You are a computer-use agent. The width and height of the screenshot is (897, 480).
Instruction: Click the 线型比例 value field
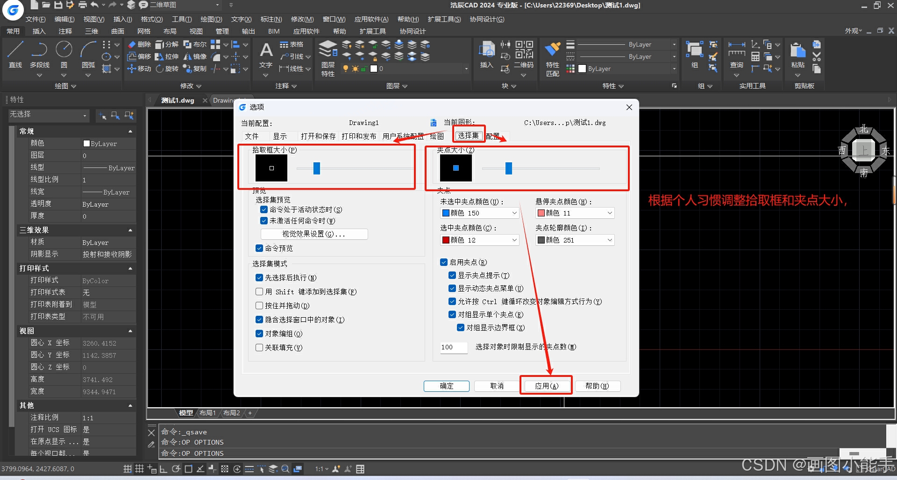[108, 180]
